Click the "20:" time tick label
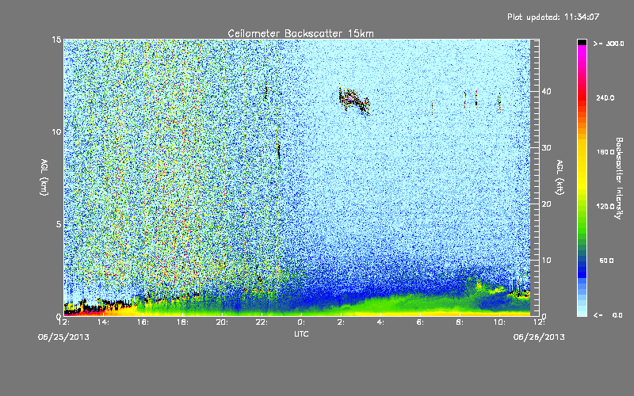Viewport: 634px width, 396px height. coord(223,322)
